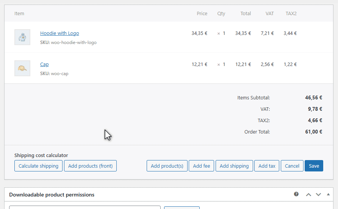338x209 pixels.
Task: Click the downloadable product search field
Action: click(85, 207)
